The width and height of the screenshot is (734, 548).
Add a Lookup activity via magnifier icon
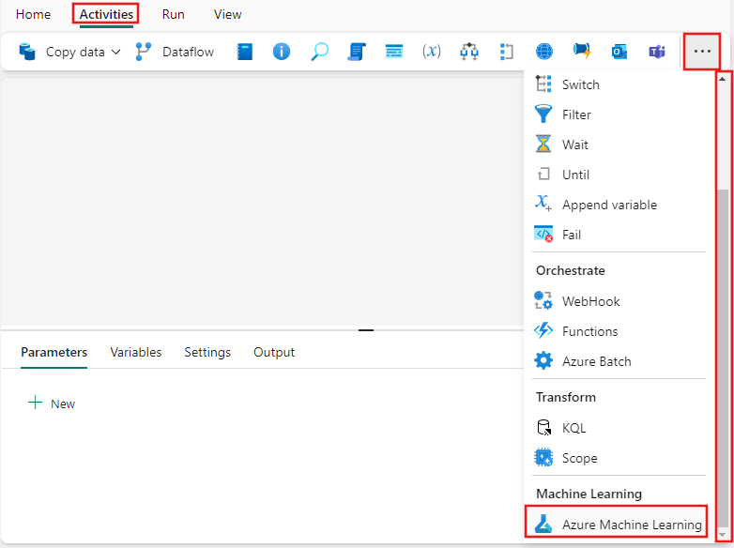click(x=319, y=52)
